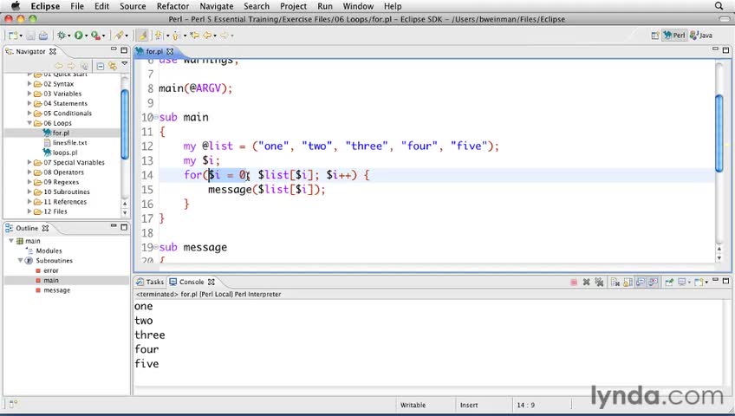The image size is (735, 416).
Task: Switch to the Java perspective
Action: coord(701,36)
